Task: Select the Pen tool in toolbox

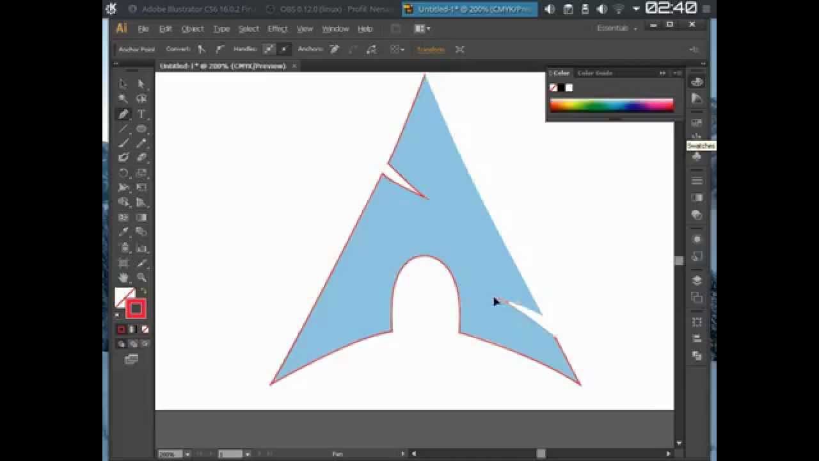Action: coord(123,114)
